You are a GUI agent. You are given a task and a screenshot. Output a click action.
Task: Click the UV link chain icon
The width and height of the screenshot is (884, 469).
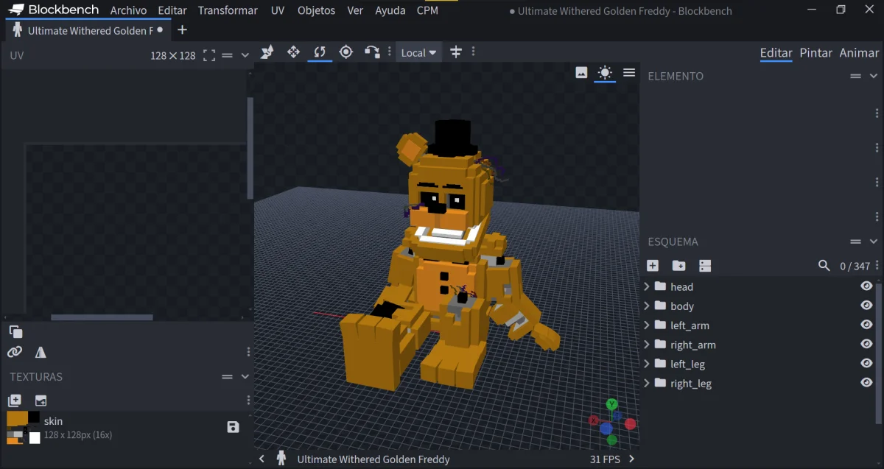(14, 352)
